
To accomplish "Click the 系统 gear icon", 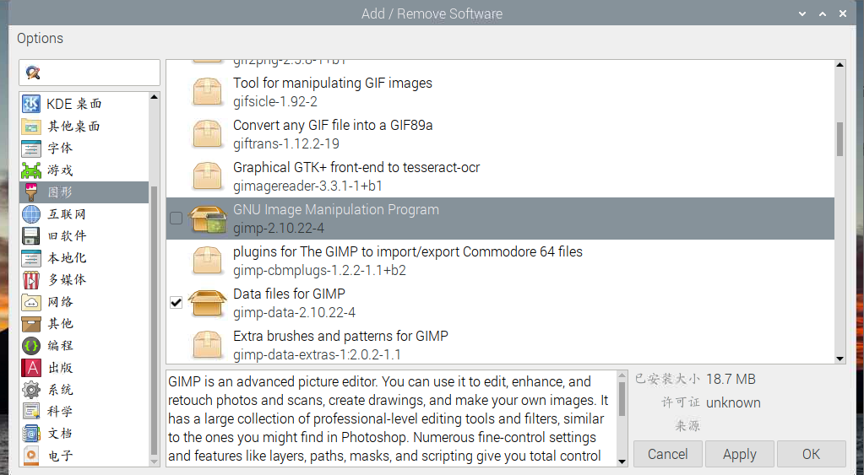I will coord(31,390).
